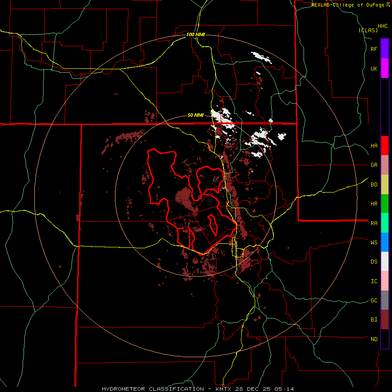
Task: Click the RF legend label
Action: tap(374, 49)
